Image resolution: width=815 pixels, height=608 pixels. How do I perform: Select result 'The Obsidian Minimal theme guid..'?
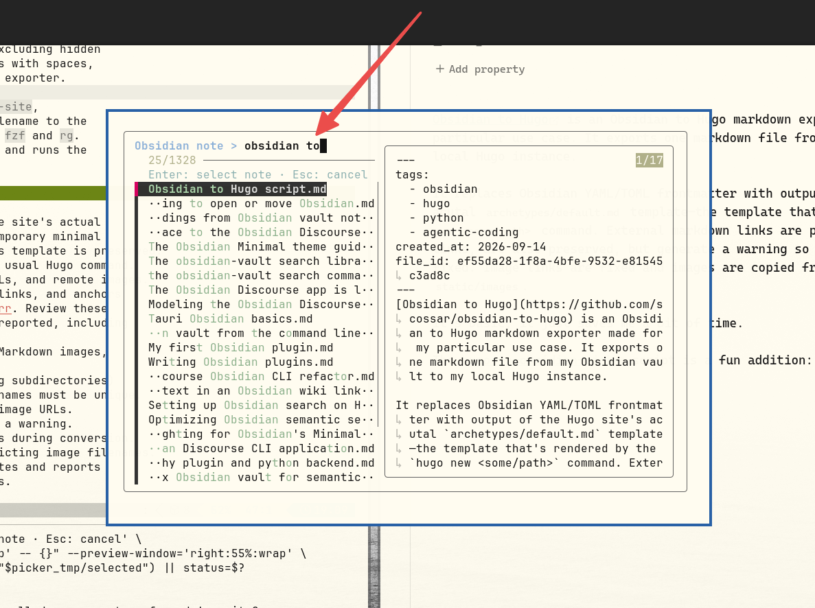[261, 247]
